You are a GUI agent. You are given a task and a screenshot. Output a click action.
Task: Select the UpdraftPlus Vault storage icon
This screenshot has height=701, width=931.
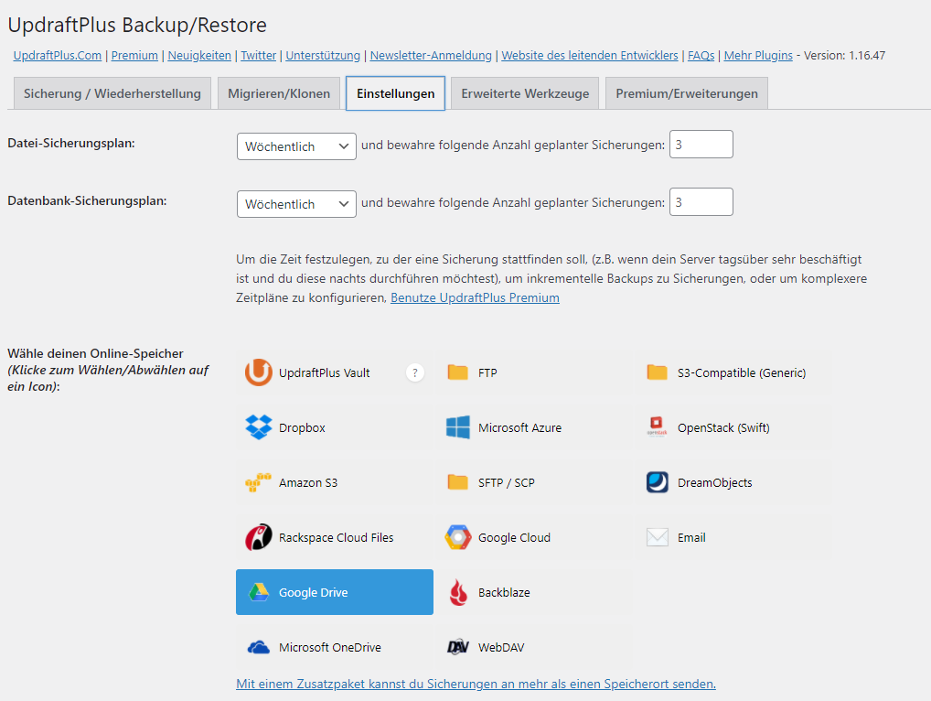[258, 372]
